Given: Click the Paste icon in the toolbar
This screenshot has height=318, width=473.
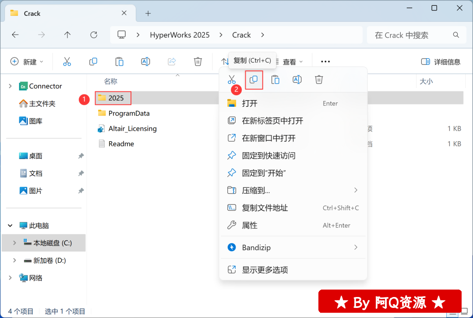Looking at the screenshot, I should click(x=120, y=62).
